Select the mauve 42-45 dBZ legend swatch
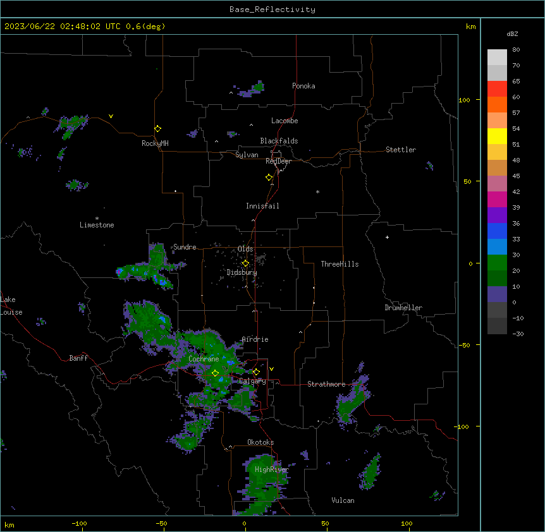 pyautogui.click(x=497, y=184)
